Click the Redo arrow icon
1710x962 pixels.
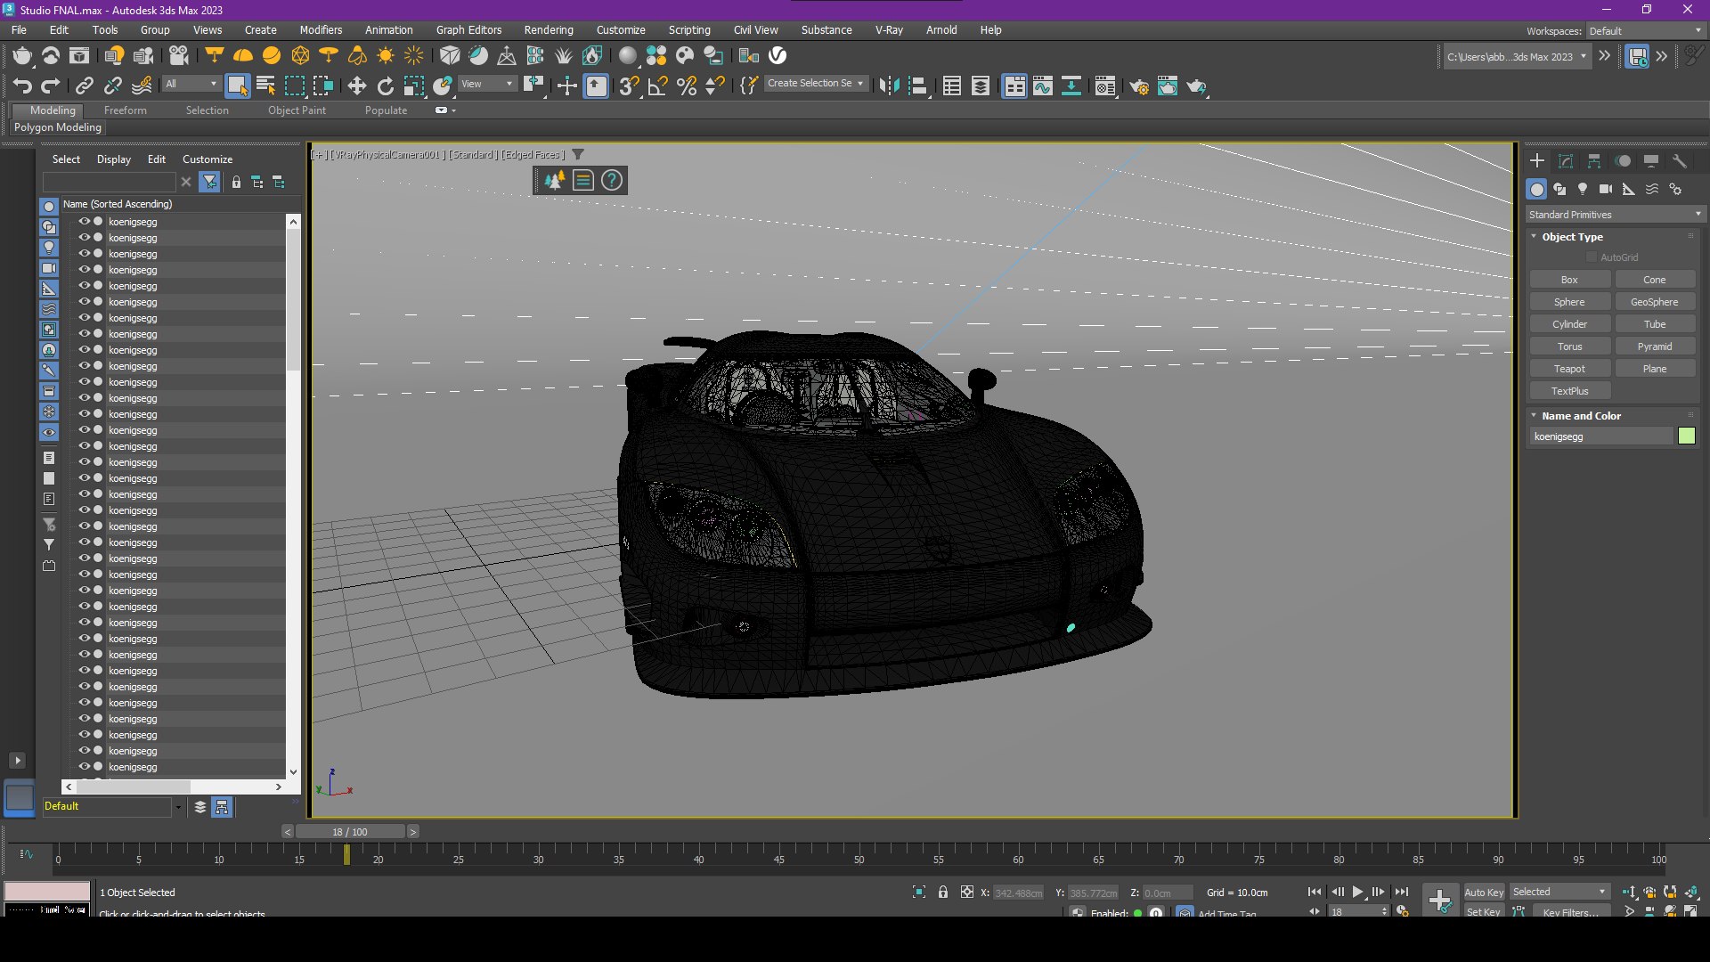pyautogui.click(x=51, y=86)
